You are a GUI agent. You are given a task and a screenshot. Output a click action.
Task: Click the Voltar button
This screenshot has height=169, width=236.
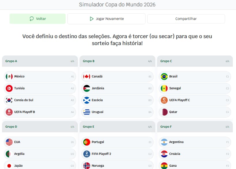click(37, 18)
